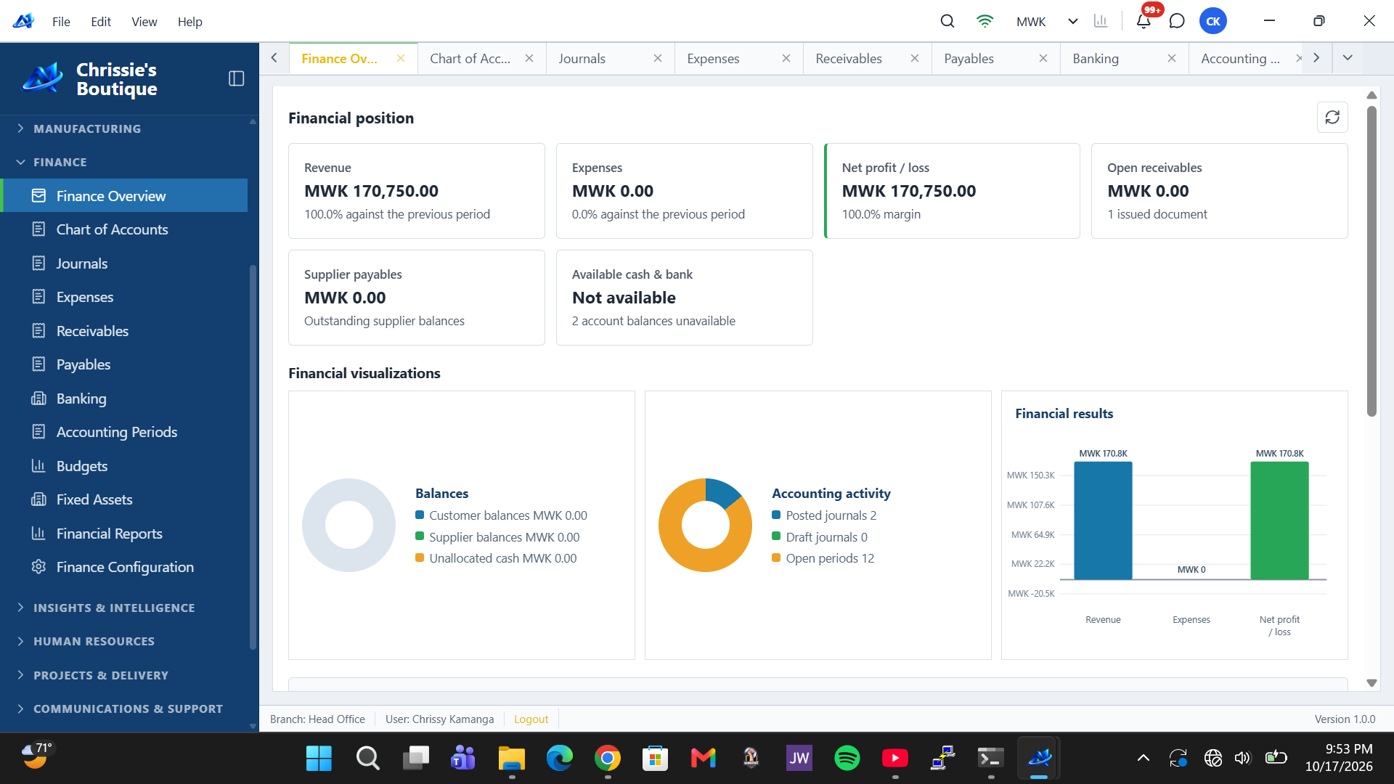Viewport: 1394px width, 784px height.
Task: Open Finance Configuration gear item
Action: click(x=125, y=567)
